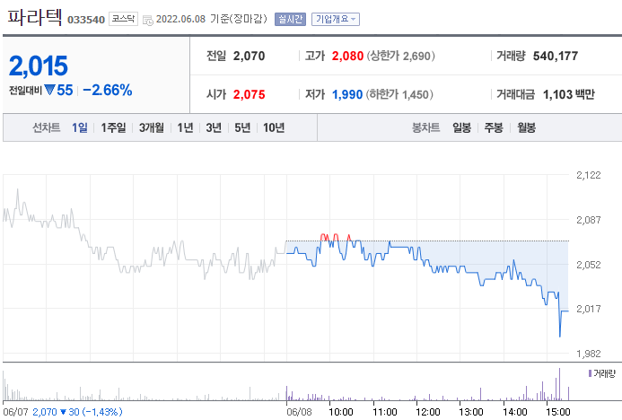
Task: Click the 상한가 2,690 value
Action: pyautogui.click(x=400, y=56)
